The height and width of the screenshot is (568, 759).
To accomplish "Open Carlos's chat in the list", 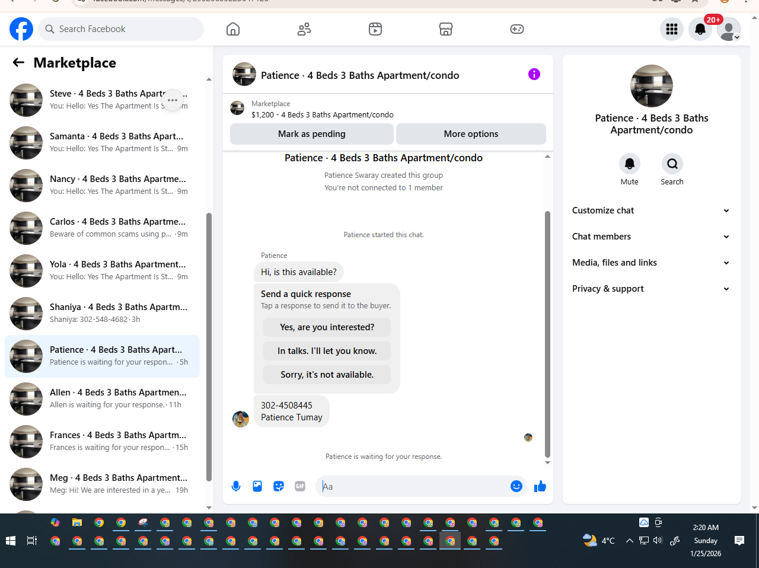I will pyautogui.click(x=102, y=228).
